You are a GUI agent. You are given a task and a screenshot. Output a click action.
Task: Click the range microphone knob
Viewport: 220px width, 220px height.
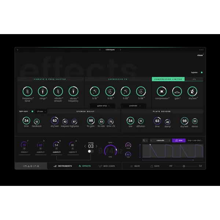pyautogui.click(x=43, y=91)
